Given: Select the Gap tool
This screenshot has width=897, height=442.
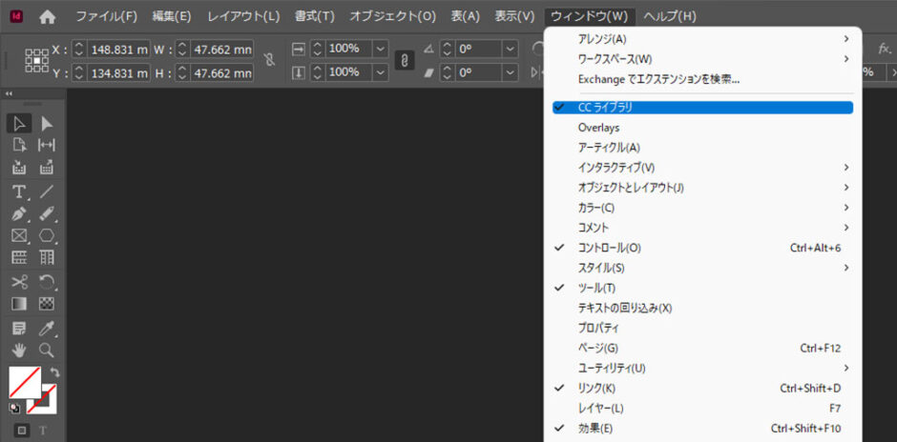Looking at the screenshot, I should coord(47,145).
